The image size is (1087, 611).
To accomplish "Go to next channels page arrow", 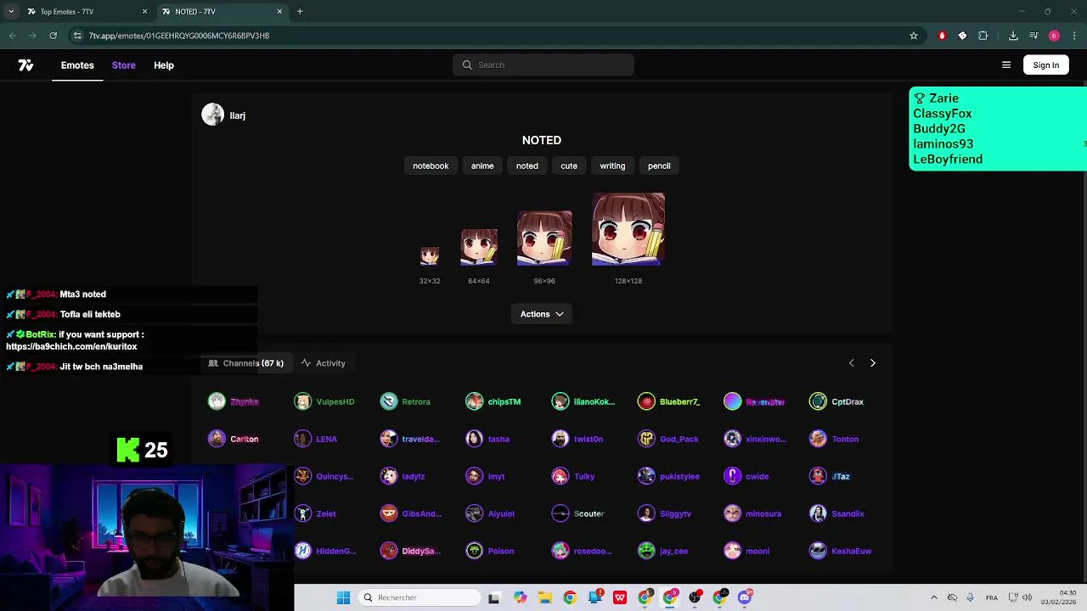I will tap(872, 363).
